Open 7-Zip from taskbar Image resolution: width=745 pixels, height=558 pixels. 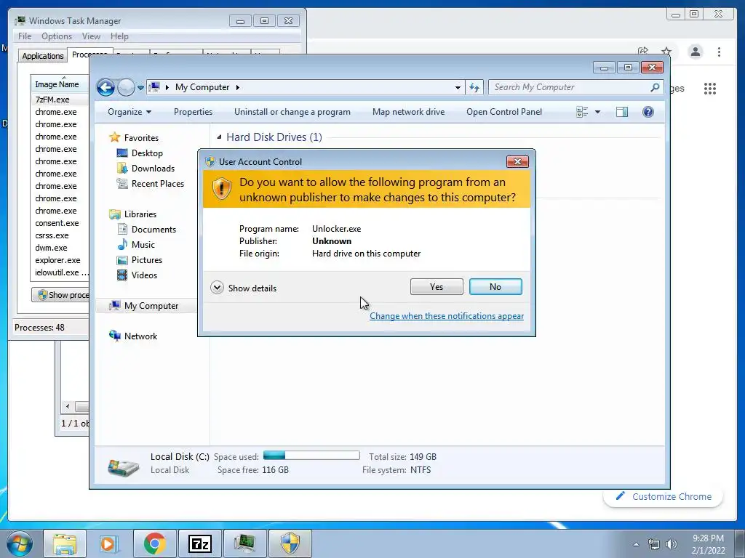point(199,543)
